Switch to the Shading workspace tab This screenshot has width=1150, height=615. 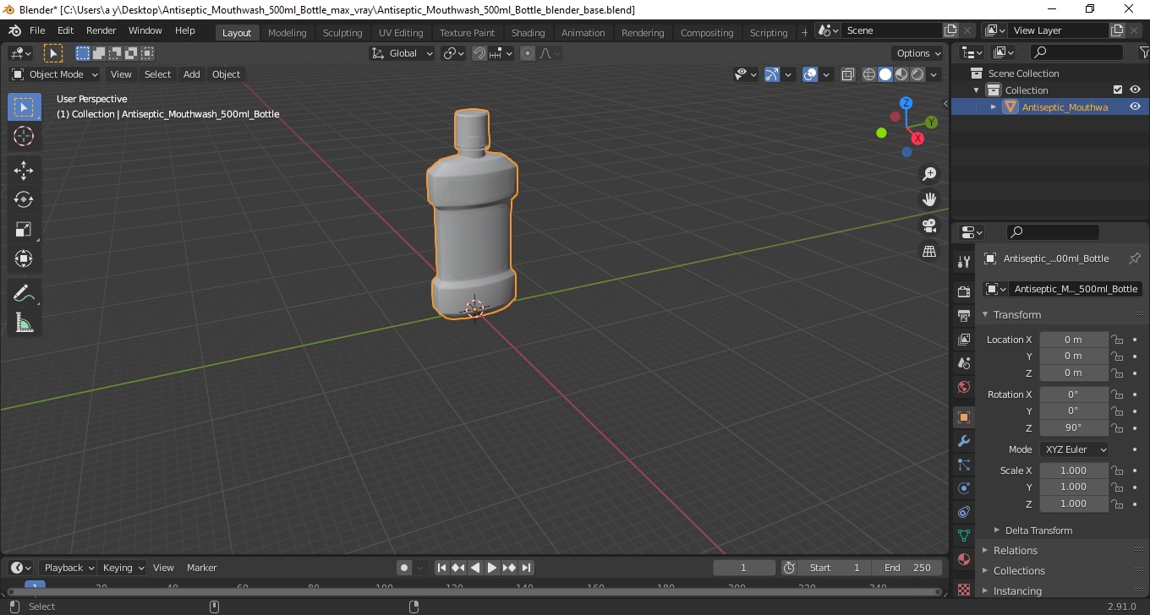528,33
